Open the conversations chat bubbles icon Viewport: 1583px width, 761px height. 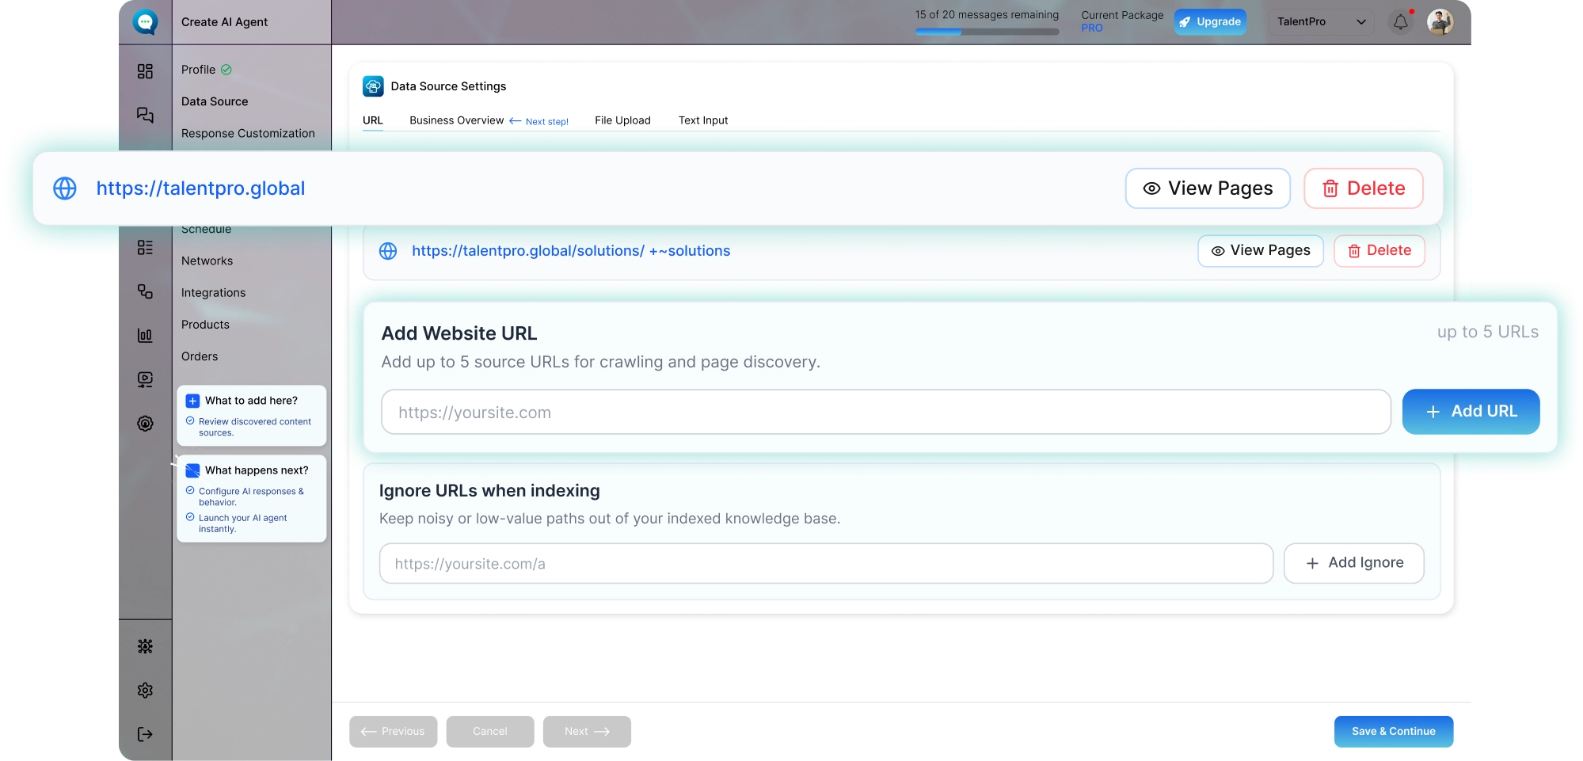(x=145, y=115)
